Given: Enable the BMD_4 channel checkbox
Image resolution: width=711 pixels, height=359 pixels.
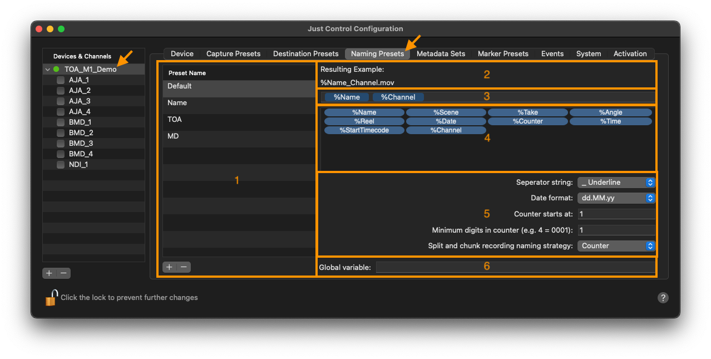Looking at the screenshot, I should tap(61, 154).
